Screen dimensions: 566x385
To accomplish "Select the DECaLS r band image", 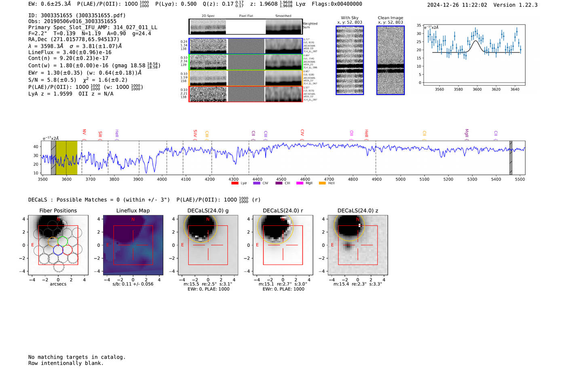I will tap(283, 245).
